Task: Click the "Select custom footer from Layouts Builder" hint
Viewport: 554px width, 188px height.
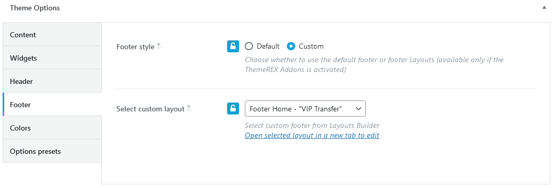Action: tap(312, 125)
